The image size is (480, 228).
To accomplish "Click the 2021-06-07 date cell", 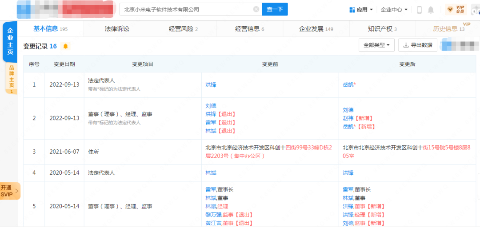I will pyautogui.click(x=64, y=152).
